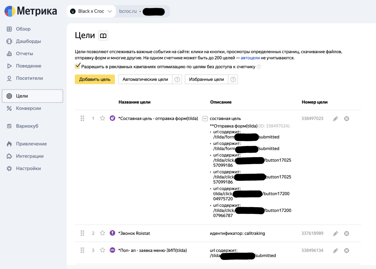Favorite the Поп-ап заявка меню-ЗИП goal
The image size is (376, 269).
point(102,250)
